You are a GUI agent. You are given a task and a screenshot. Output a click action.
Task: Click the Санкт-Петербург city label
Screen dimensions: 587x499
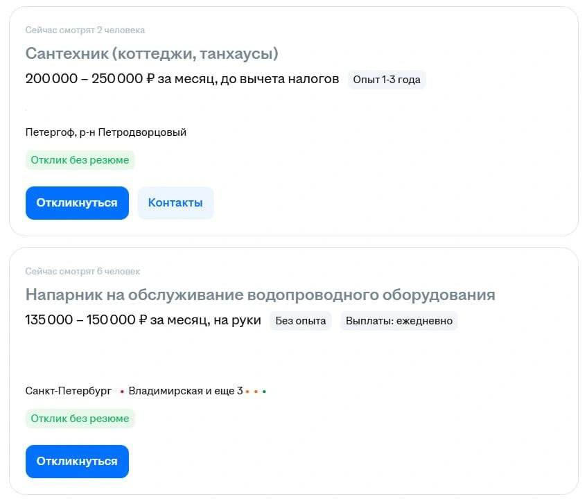tap(69, 391)
